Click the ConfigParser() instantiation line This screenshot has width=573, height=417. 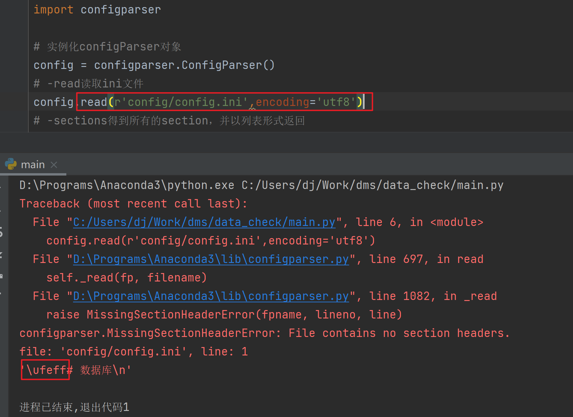(x=154, y=65)
